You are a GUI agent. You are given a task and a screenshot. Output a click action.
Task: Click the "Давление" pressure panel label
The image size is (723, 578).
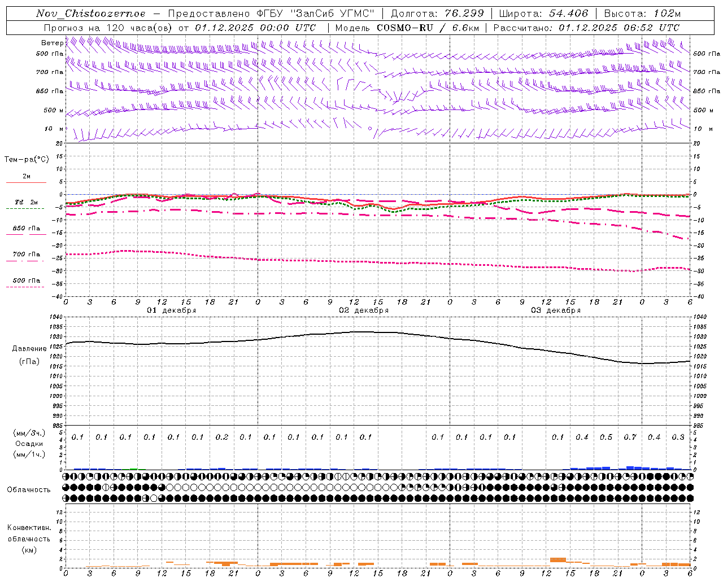click(29, 349)
